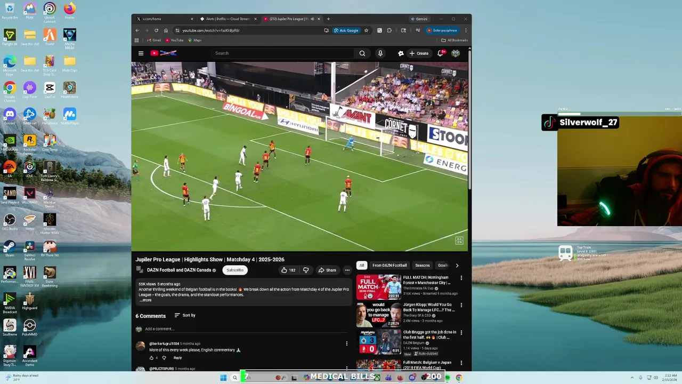Image resolution: width=682 pixels, height=384 pixels.
Task: Expand the description with ...more
Action: [145, 300]
